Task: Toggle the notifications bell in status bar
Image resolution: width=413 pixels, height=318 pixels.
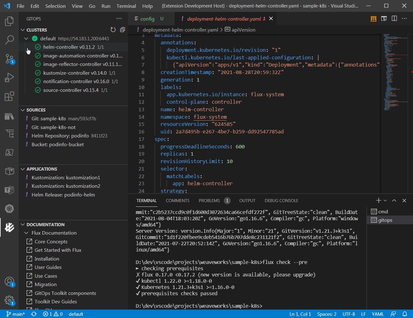Action: tap(405, 314)
